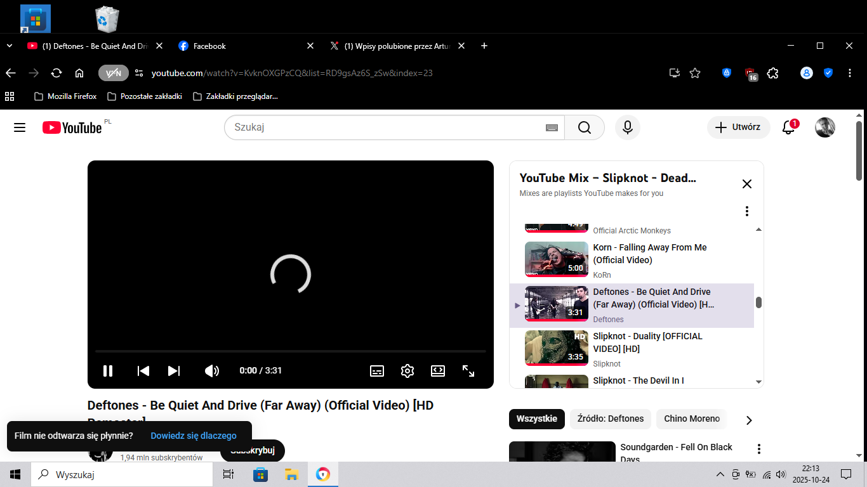This screenshot has height=487, width=867.
Task: Click the video progress seek bar
Action: pos(290,351)
